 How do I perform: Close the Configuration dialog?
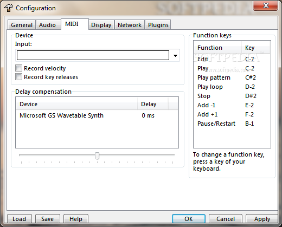click(265, 5)
